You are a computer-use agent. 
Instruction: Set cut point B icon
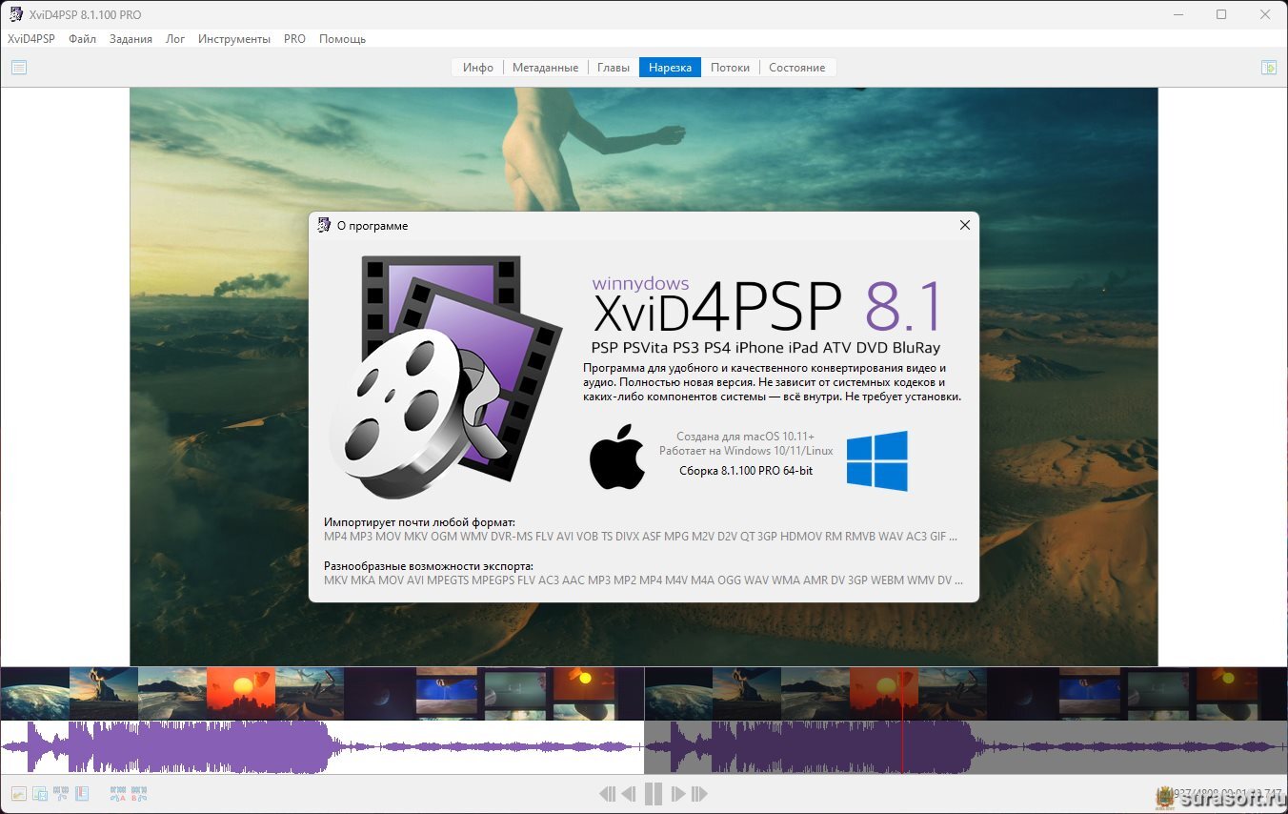point(139,793)
